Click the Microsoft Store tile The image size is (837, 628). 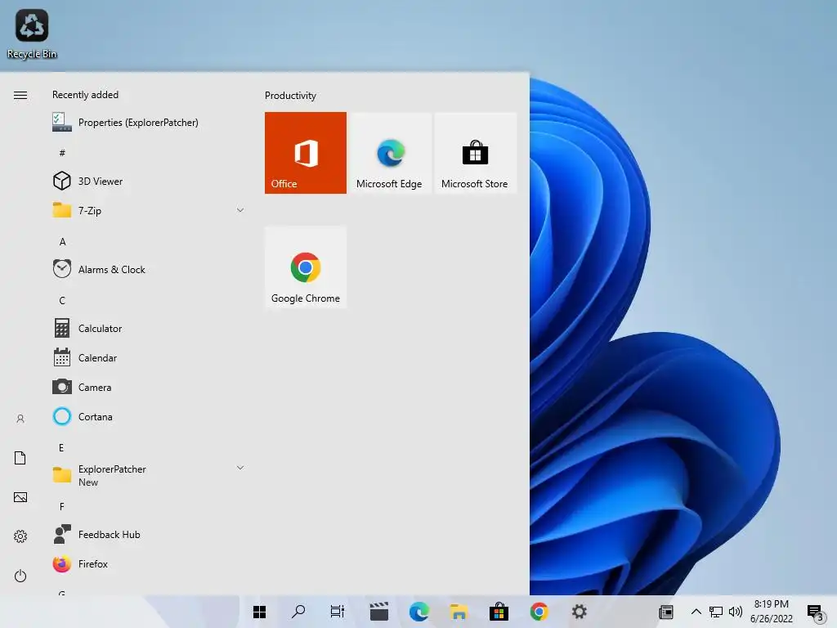pyautogui.click(x=475, y=153)
